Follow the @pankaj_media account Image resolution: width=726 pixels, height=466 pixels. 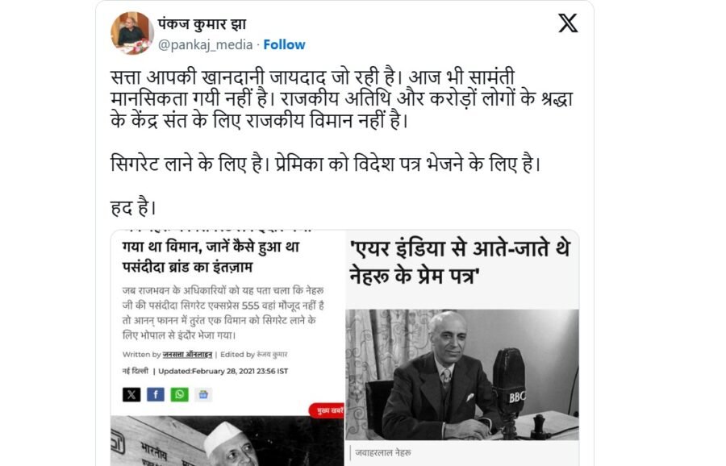coord(284,45)
